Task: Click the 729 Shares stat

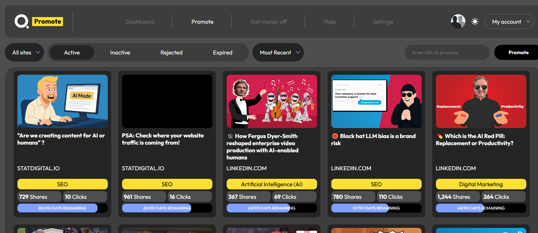Action: tap(39, 197)
